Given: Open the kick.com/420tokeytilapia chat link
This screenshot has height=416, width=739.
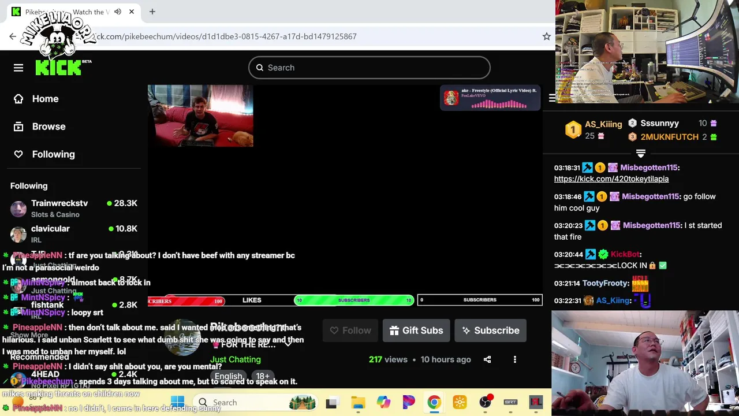Looking at the screenshot, I should tap(611, 179).
